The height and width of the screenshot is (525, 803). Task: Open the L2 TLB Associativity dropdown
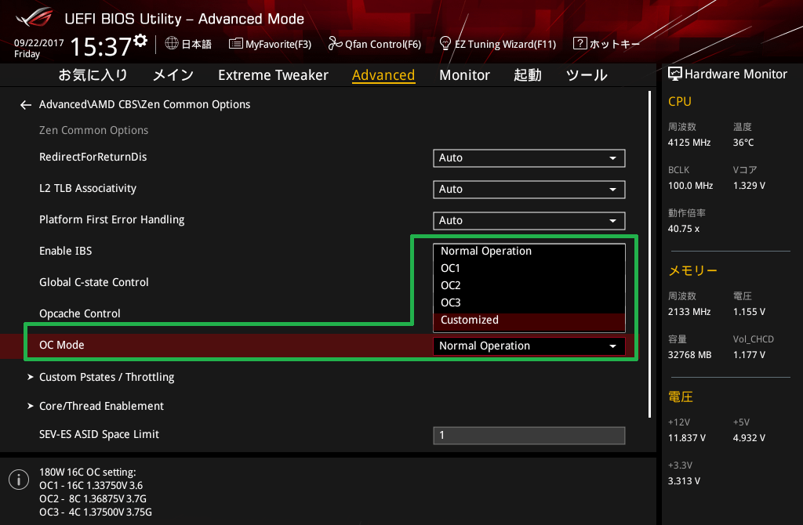pos(529,190)
